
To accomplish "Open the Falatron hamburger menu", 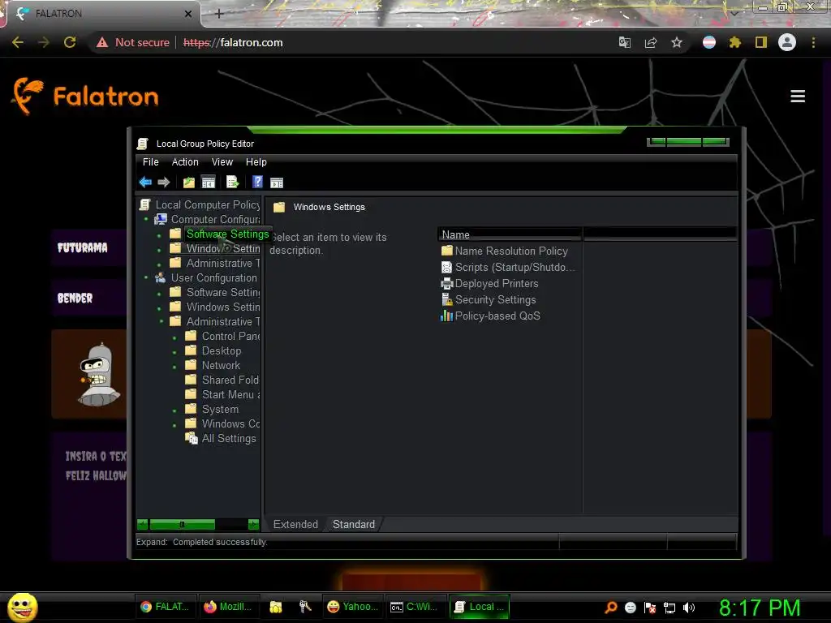I will (x=798, y=96).
